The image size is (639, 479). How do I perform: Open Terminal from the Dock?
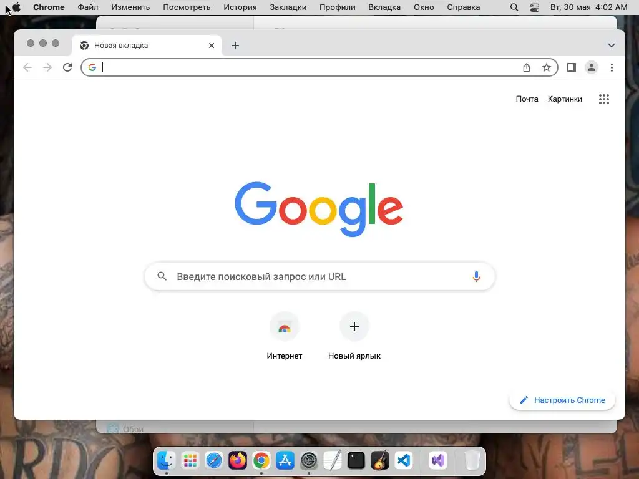356,461
